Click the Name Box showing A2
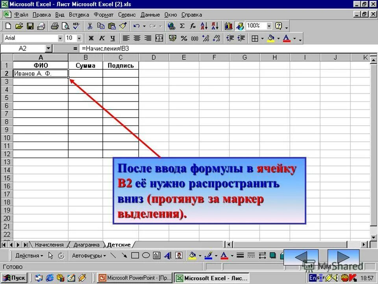Image resolution: width=378 pixels, height=284 pixels. tap(22, 47)
